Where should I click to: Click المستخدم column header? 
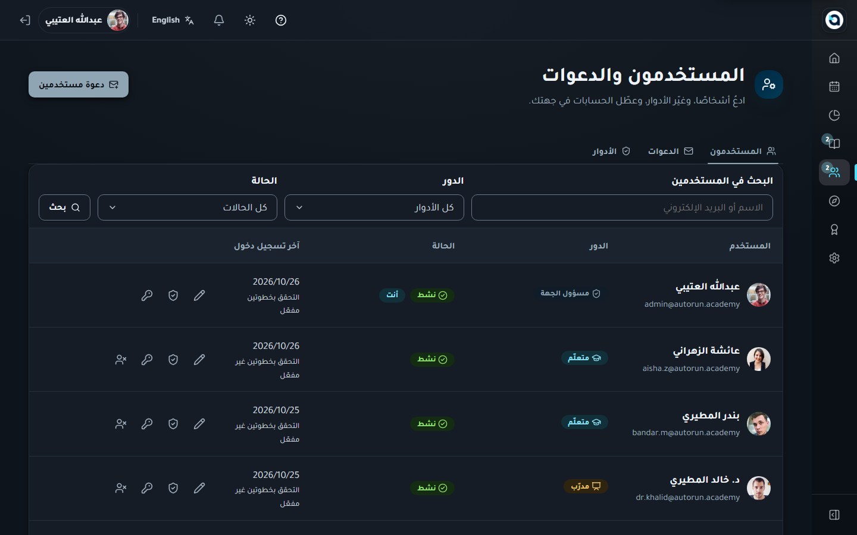click(750, 246)
